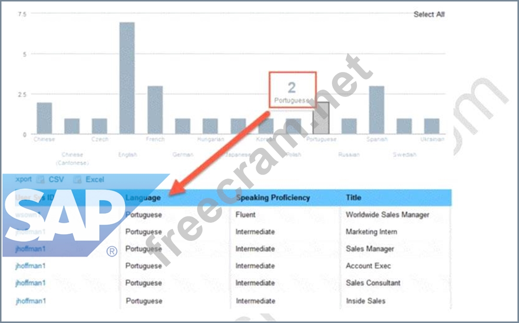
Task: Open jhoffman1 link in Sales Manager row
Action: (30, 249)
